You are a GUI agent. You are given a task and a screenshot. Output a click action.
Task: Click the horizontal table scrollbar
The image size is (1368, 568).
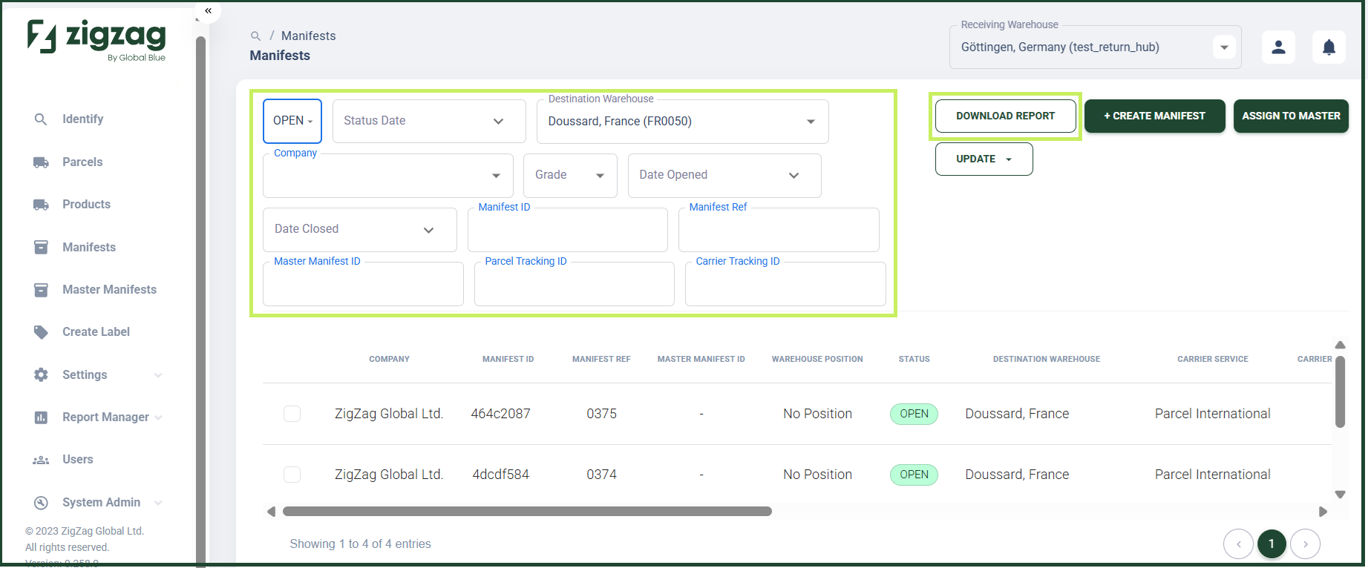pyautogui.click(x=527, y=512)
